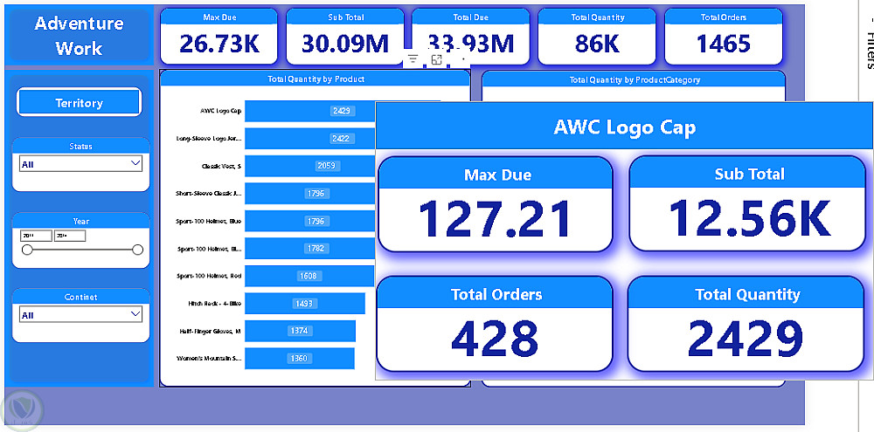Screen dimensions: 874x432
Task: Click the 'Total Quantity by ProductCategory' title
Action: (x=635, y=79)
